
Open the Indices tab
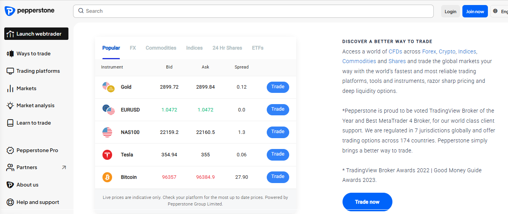click(194, 48)
